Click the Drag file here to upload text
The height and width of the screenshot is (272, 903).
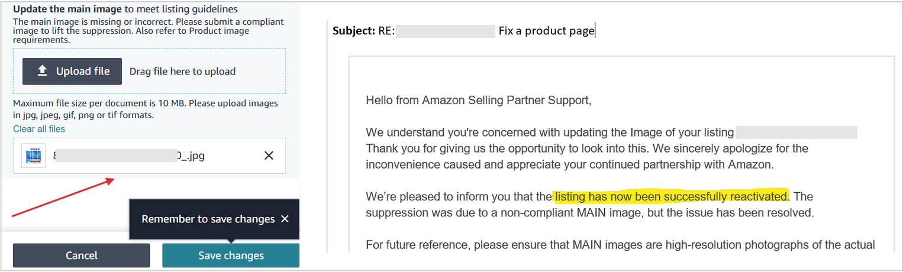point(182,72)
